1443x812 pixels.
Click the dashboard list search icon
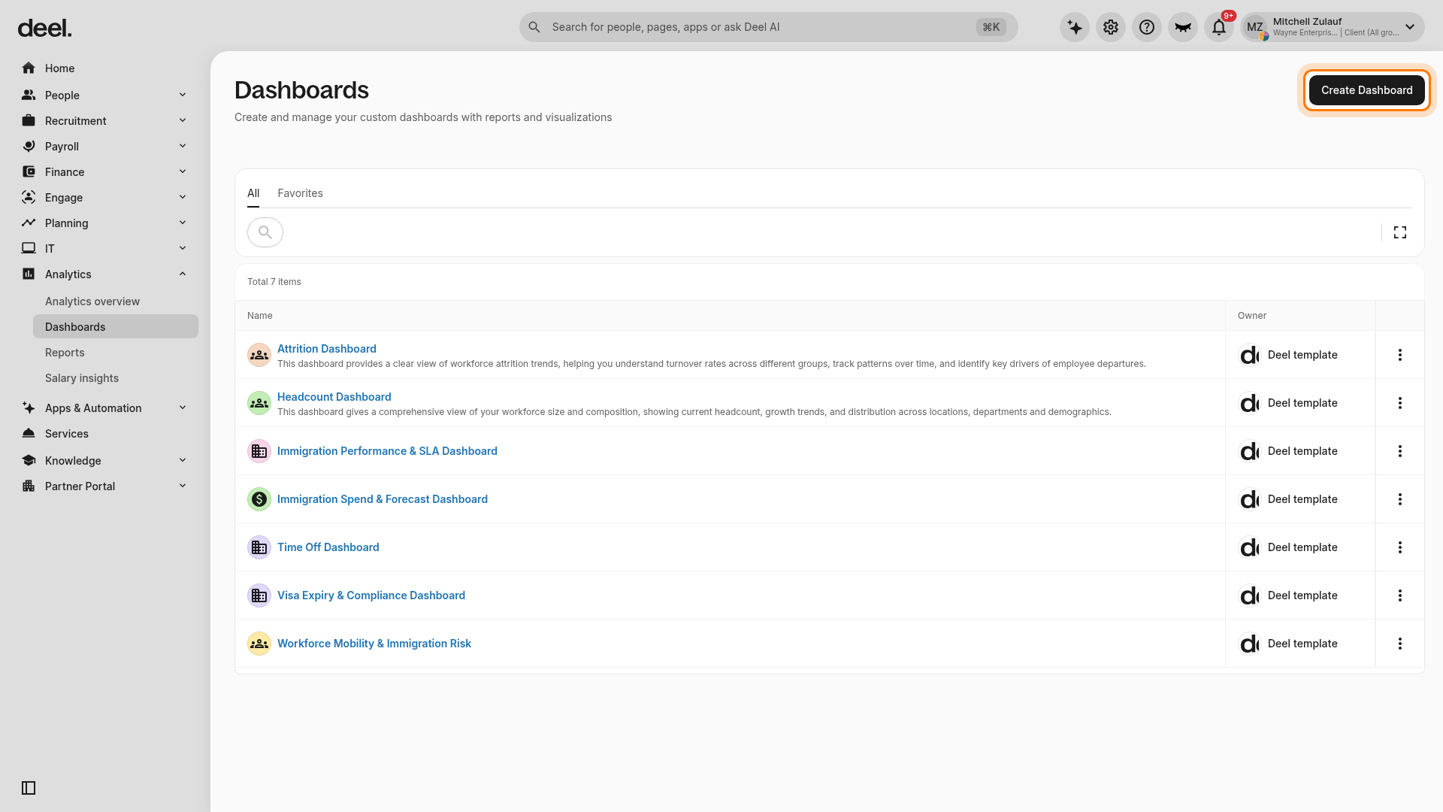[x=265, y=232]
